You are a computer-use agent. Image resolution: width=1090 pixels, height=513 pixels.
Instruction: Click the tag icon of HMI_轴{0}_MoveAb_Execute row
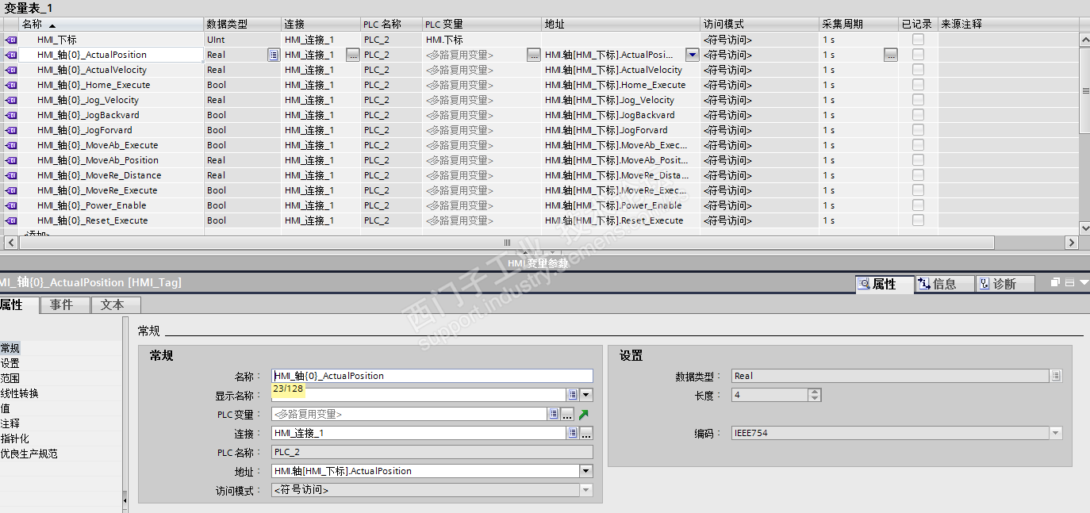10,145
